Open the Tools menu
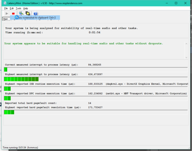Screen dimensions: 192x151 coord(18,8)
